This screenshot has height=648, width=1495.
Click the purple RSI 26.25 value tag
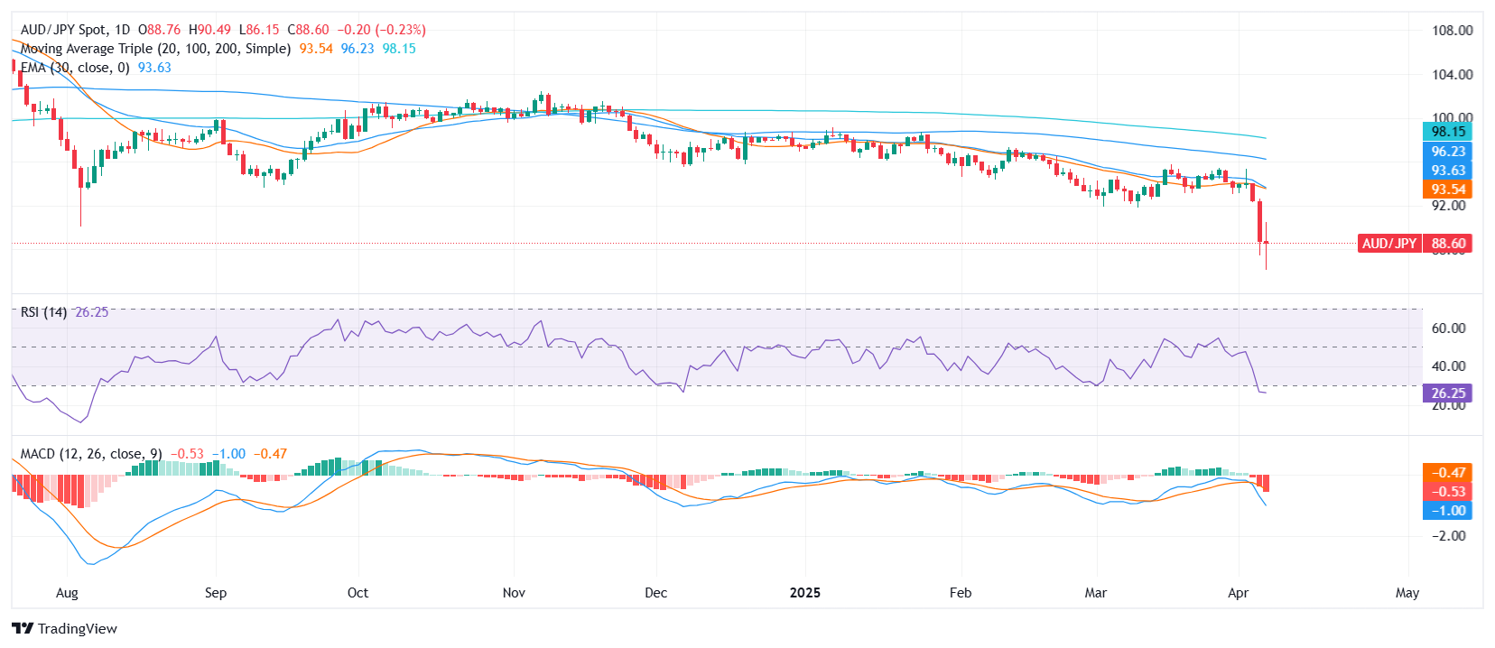click(x=1447, y=393)
